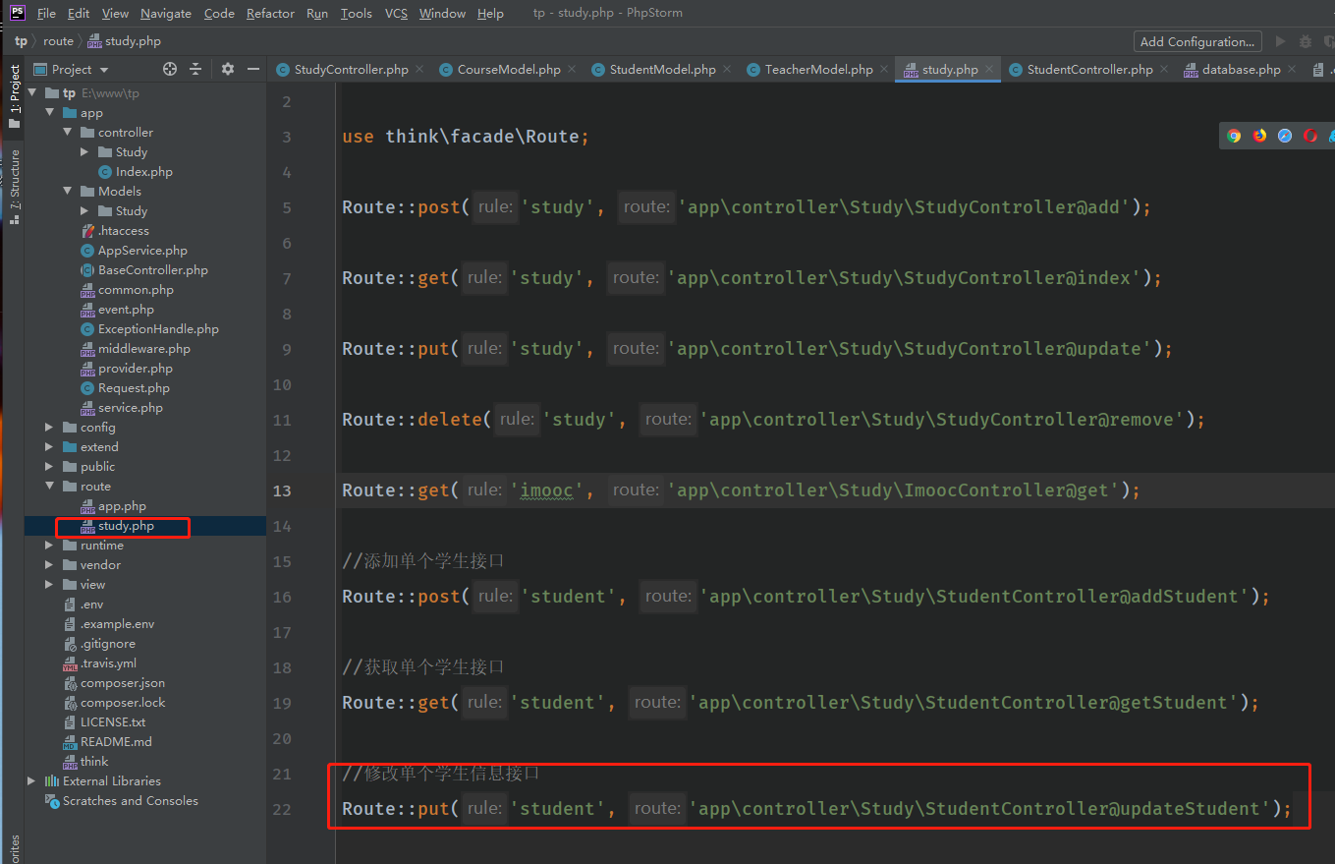Click the collapse all icon in Project panel
Viewport: 1335px width, 864px height.
(195, 69)
